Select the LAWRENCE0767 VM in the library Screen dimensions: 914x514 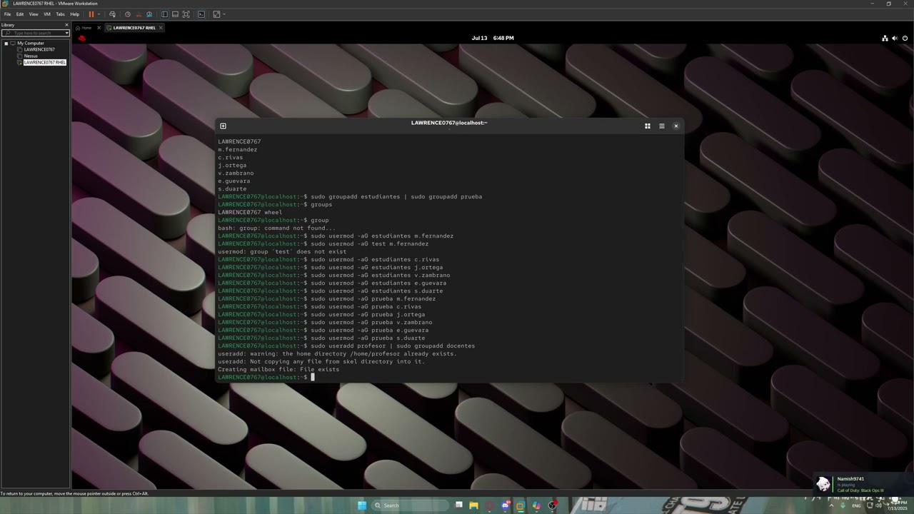coord(39,49)
